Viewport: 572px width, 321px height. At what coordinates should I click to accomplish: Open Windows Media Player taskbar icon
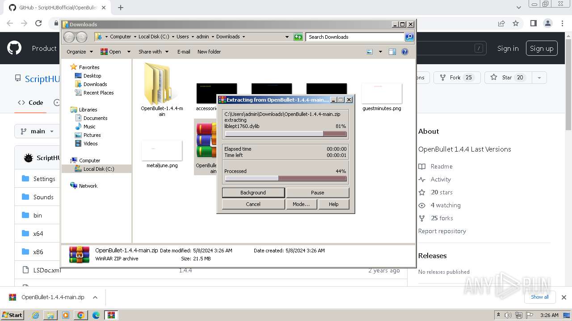click(x=66, y=315)
